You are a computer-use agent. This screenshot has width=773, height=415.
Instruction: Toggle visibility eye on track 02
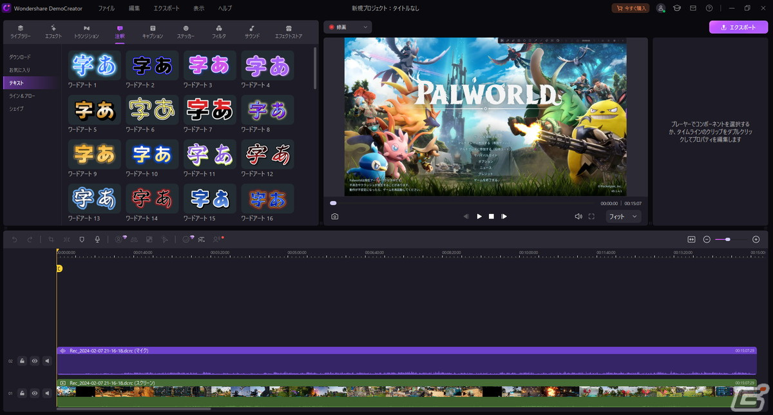coord(35,361)
